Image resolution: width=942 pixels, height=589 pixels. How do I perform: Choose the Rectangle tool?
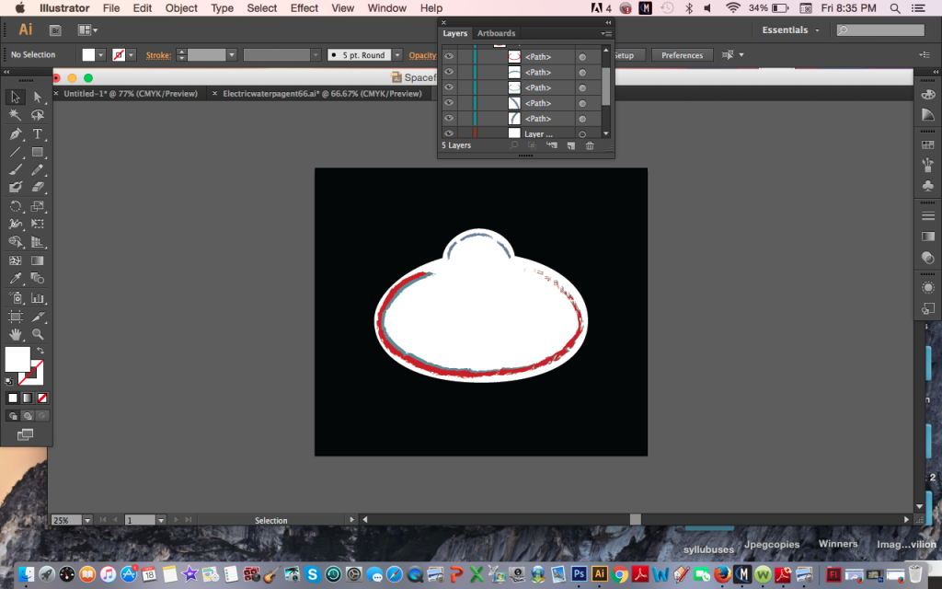coord(38,152)
